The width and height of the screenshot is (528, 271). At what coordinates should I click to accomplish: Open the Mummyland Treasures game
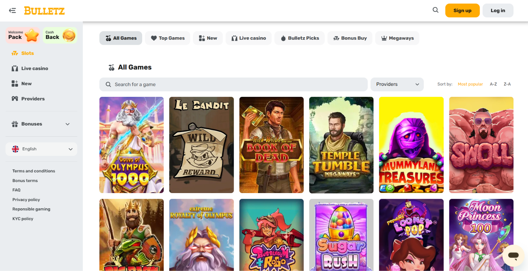[x=411, y=145]
